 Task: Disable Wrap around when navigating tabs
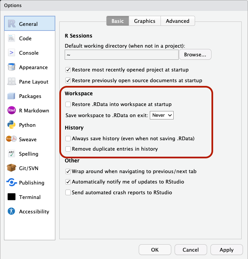point(68,171)
